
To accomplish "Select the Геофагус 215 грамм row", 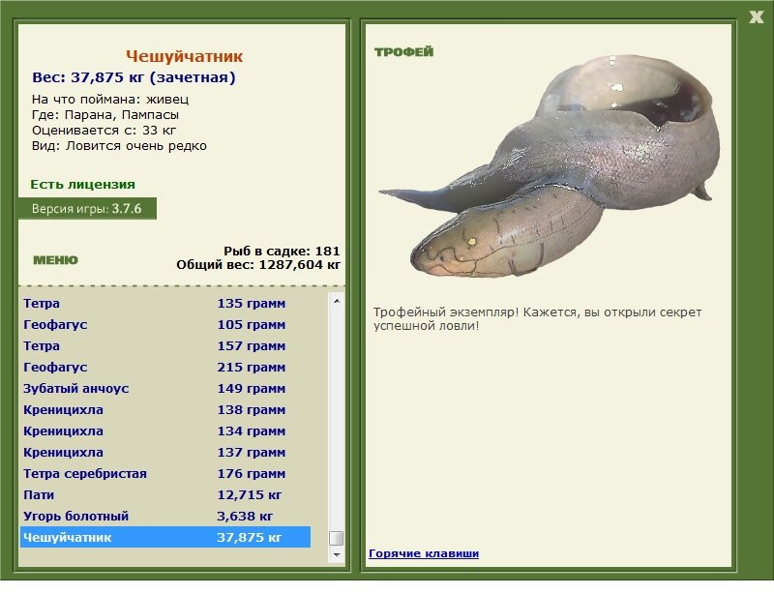I will coord(165,367).
